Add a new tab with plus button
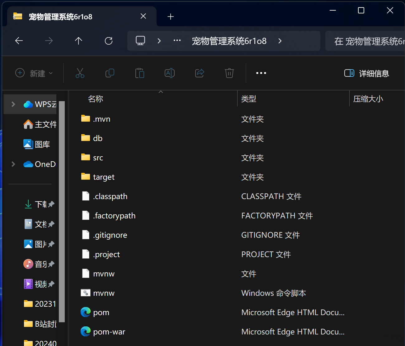The height and width of the screenshot is (346, 405). tap(171, 17)
